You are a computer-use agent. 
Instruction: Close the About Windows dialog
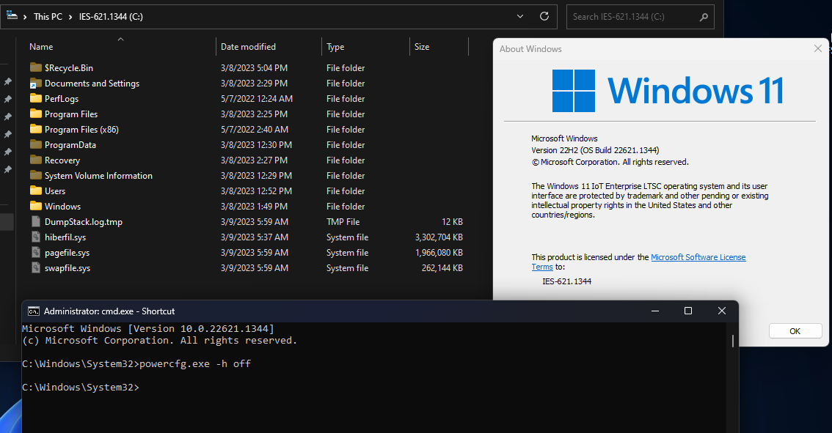[x=817, y=48]
